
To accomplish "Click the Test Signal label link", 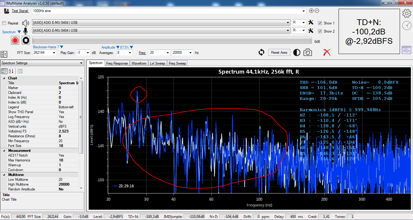I will click(20, 11).
